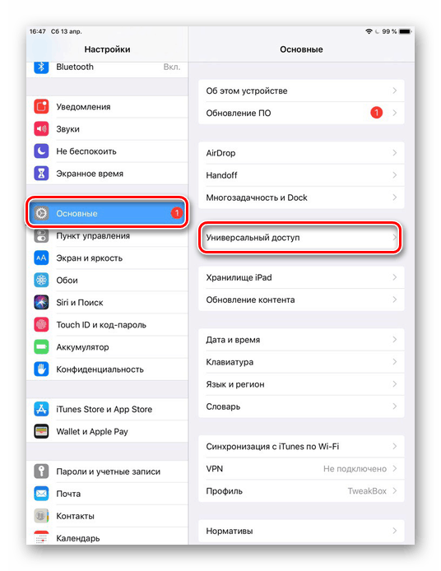Expand the AirDrop row chevron

point(395,153)
